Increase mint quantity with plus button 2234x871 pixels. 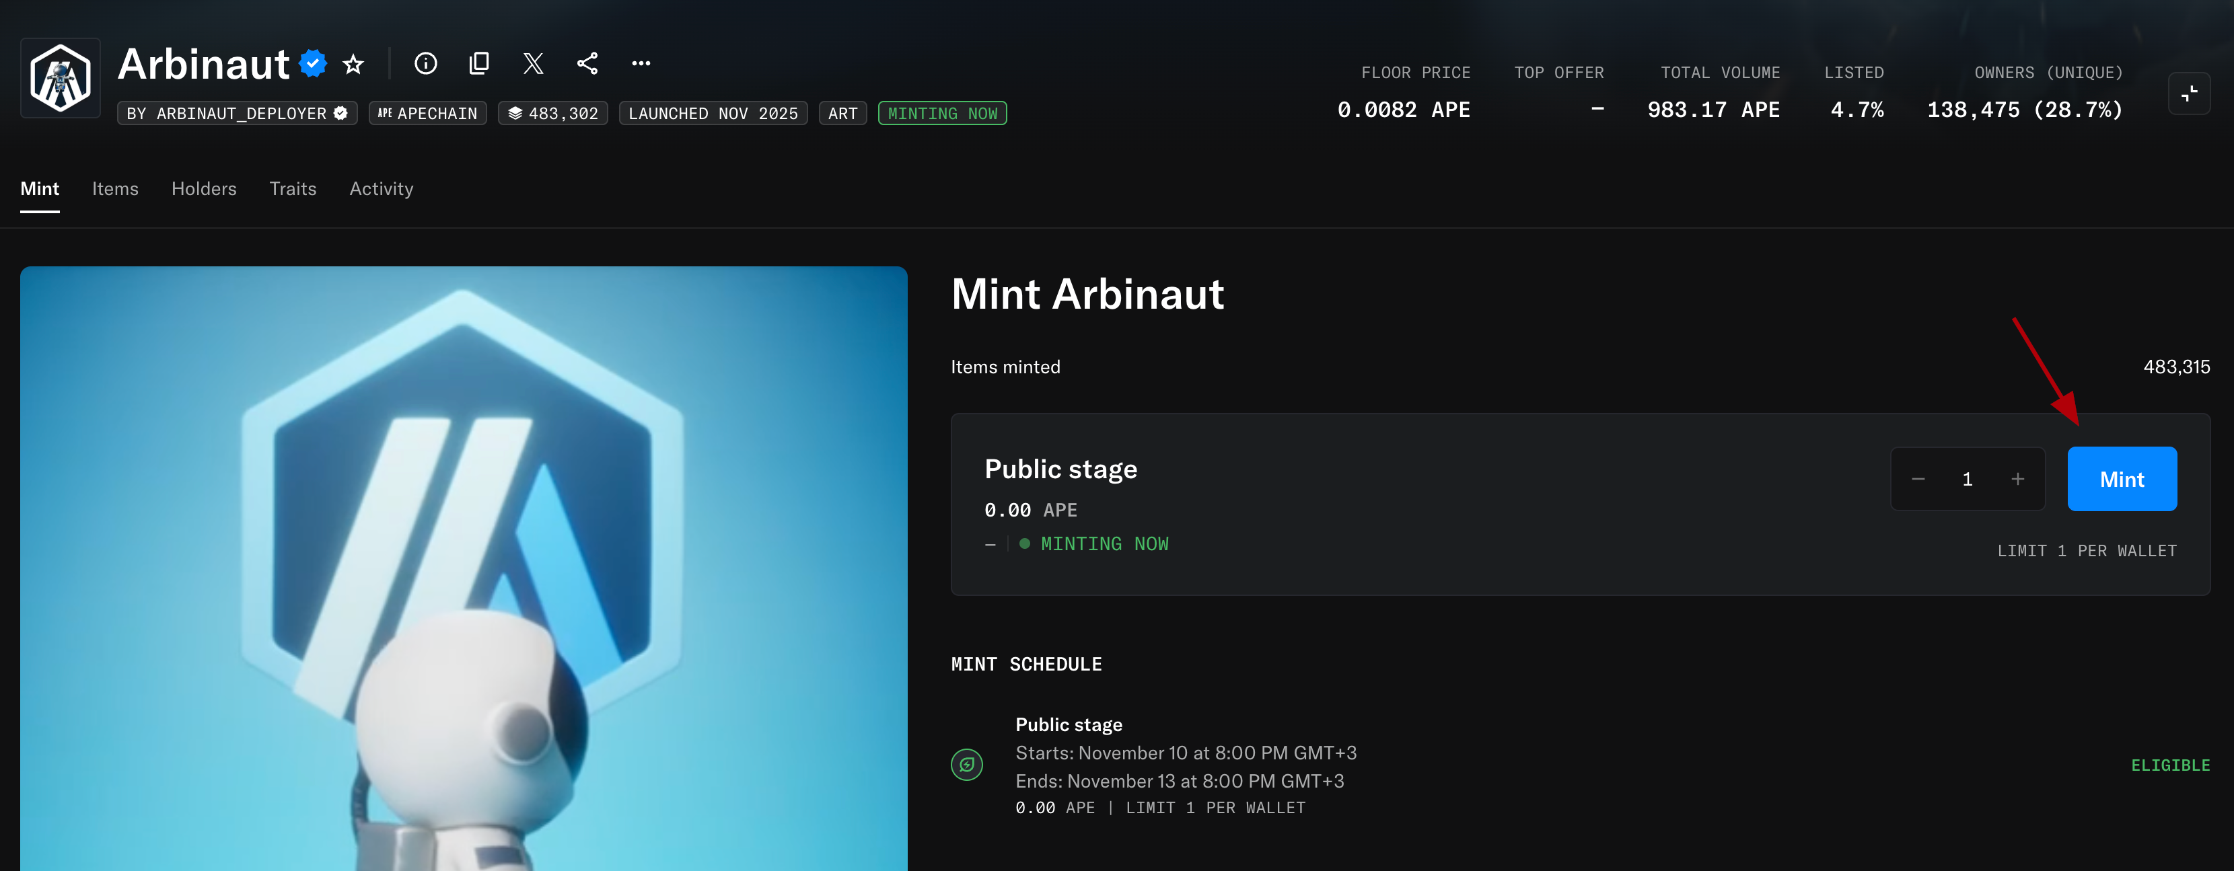[2017, 480]
